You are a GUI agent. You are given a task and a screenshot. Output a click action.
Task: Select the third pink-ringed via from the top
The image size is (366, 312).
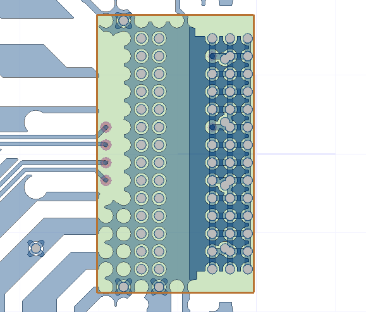(106, 163)
